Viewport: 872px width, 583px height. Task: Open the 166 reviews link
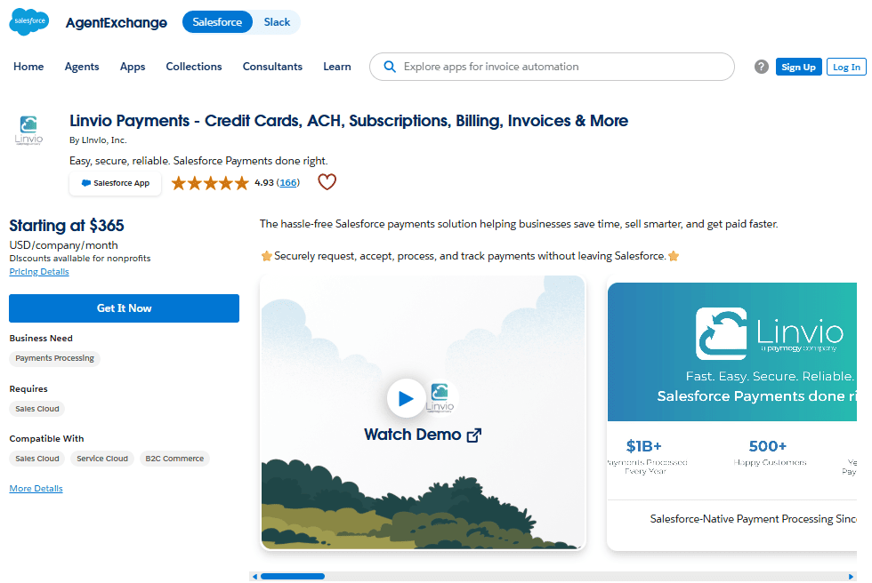pos(288,183)
